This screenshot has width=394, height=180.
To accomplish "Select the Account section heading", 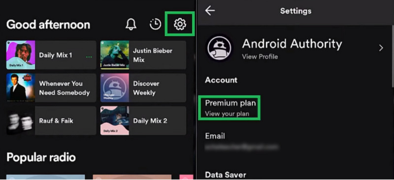I will 221,80.
